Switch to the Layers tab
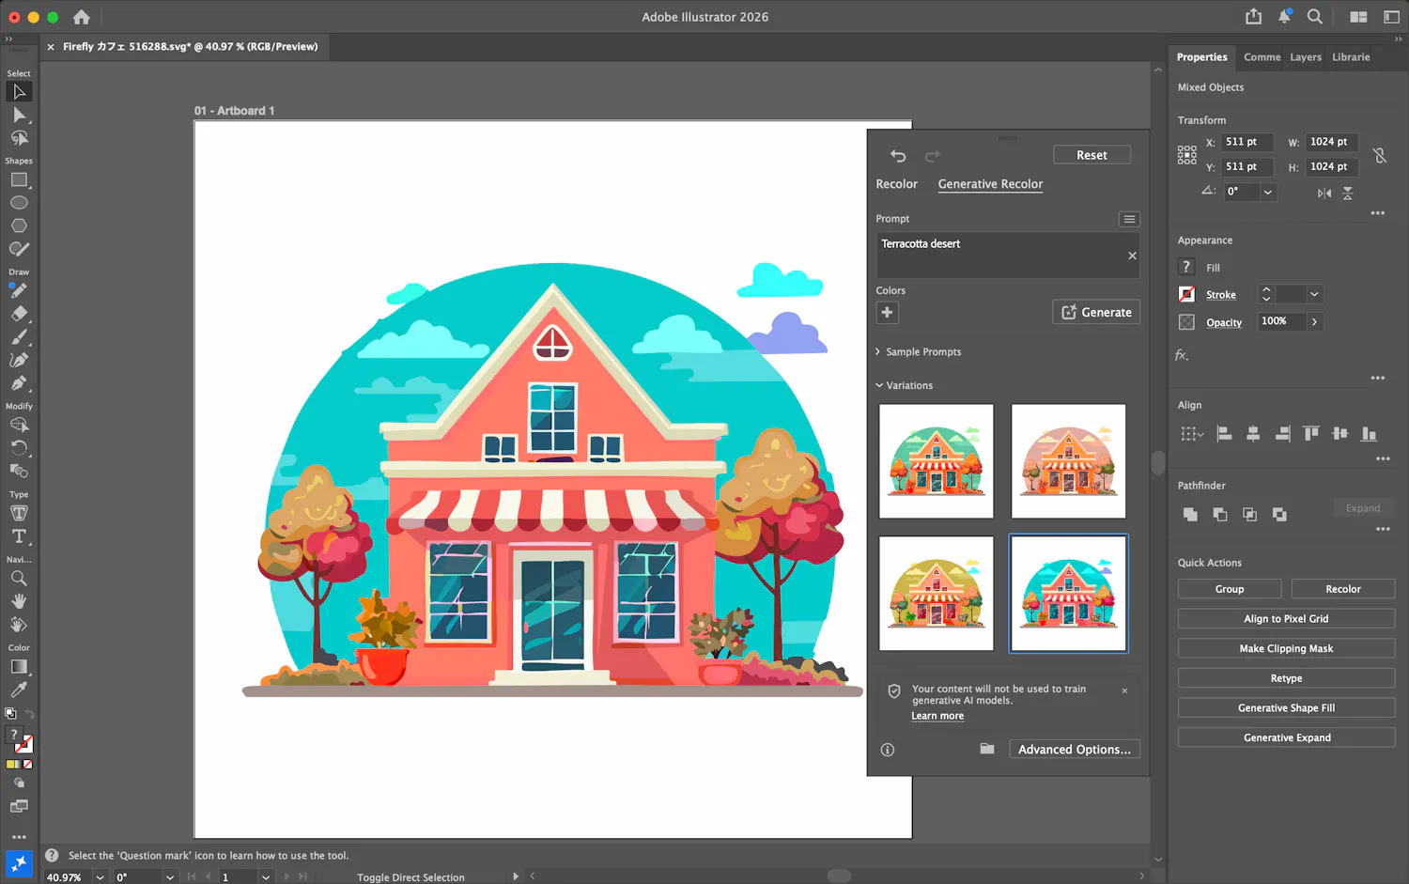The height and width of the screenshot is (884, 1409). pos(1305,57)
